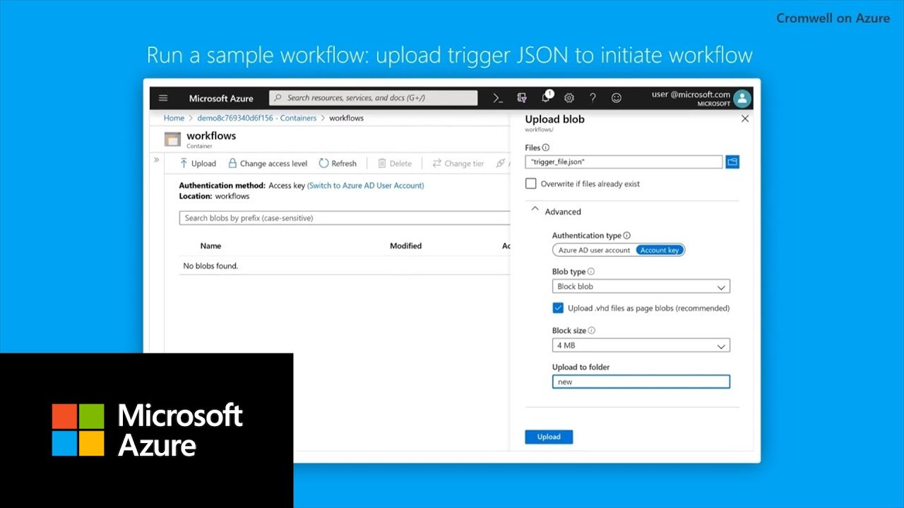The image size is (904, 508).
Task: Show the Block size info icon
Action: 592,330
